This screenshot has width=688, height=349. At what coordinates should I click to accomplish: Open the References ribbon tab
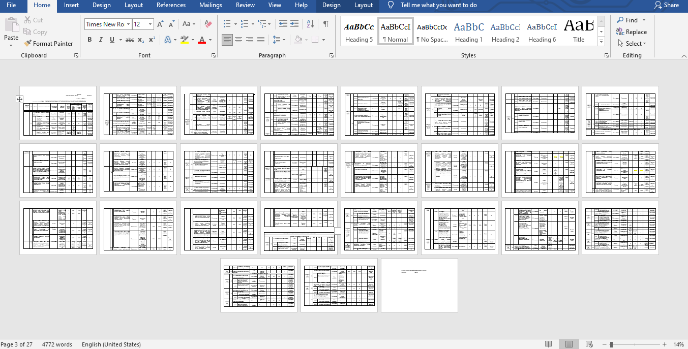[171, 5]
